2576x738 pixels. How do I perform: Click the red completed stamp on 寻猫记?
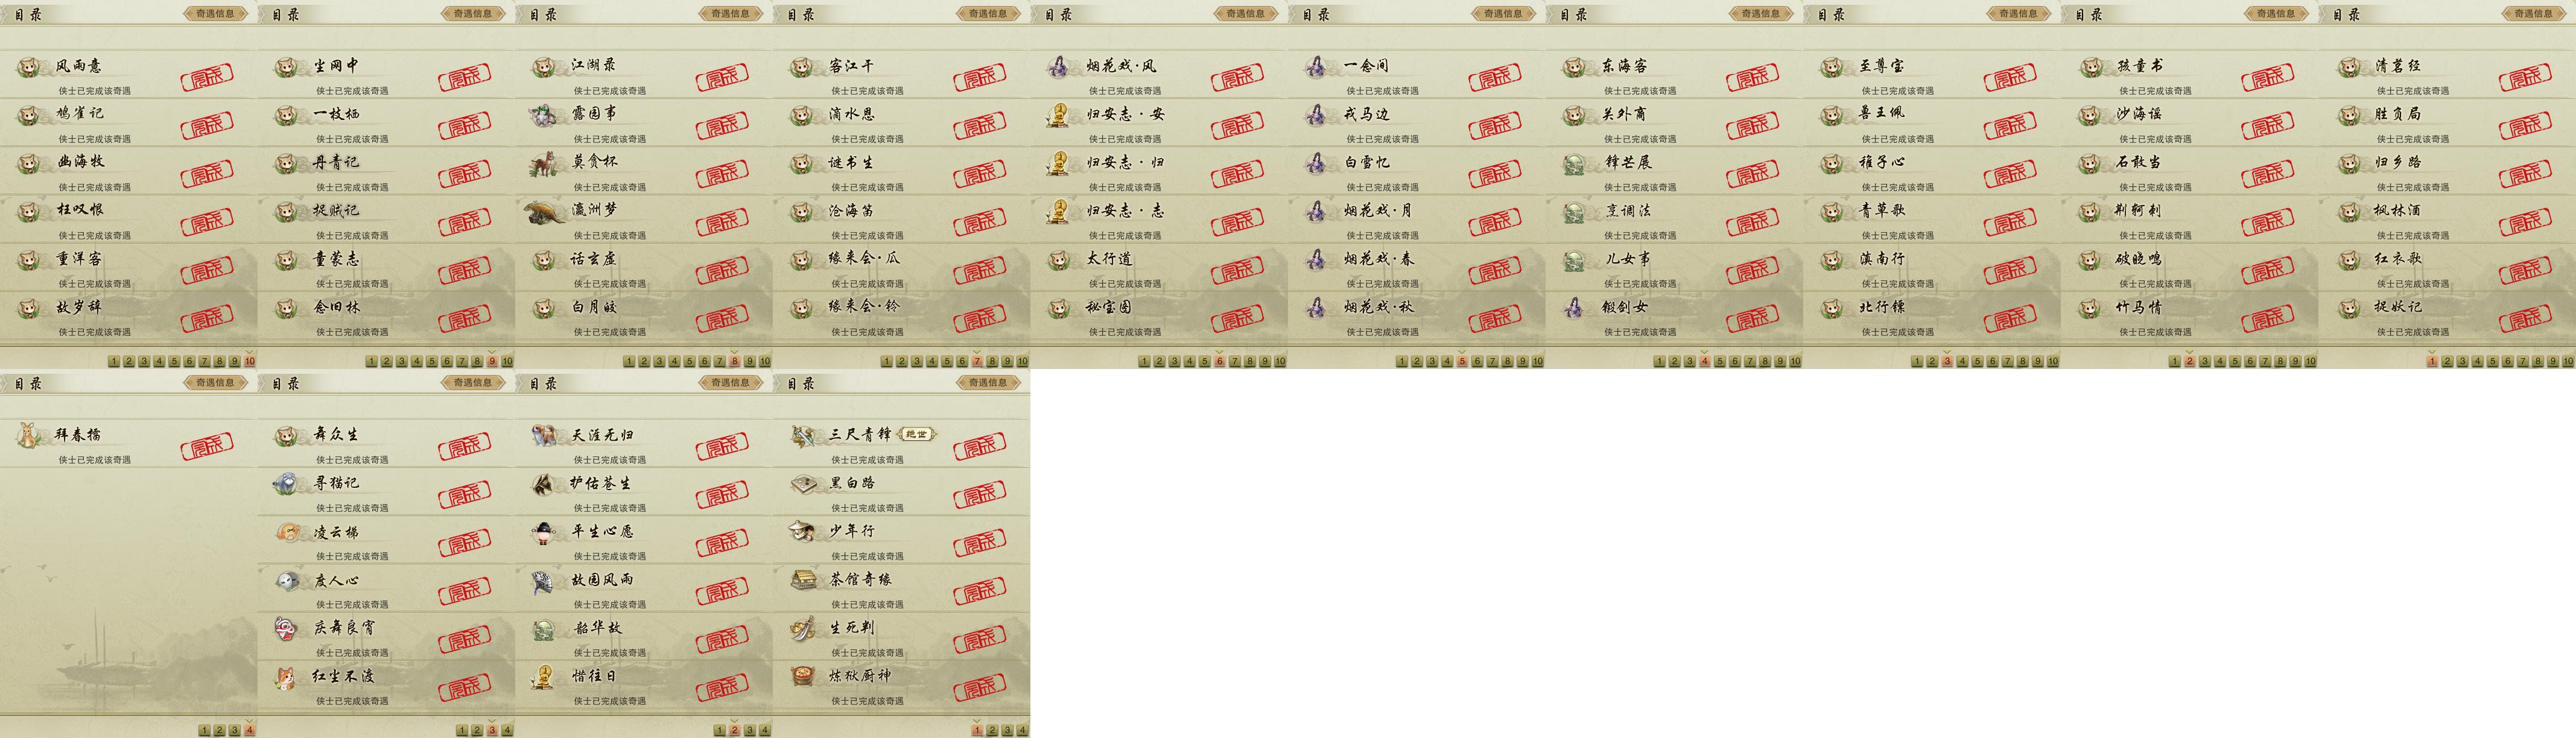pos(465,494)
